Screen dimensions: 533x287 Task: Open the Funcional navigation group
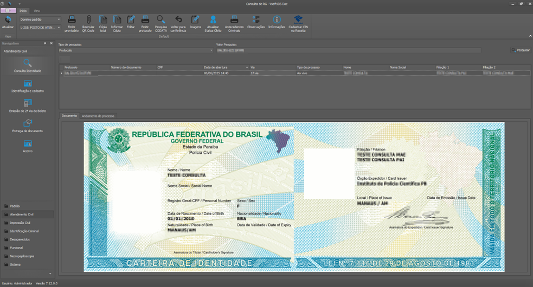coord(28,248)
